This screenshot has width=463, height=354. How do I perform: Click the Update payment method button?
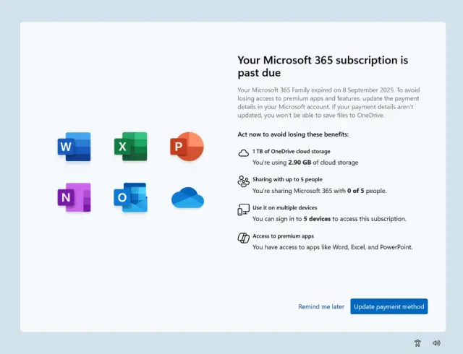(389, 306)
